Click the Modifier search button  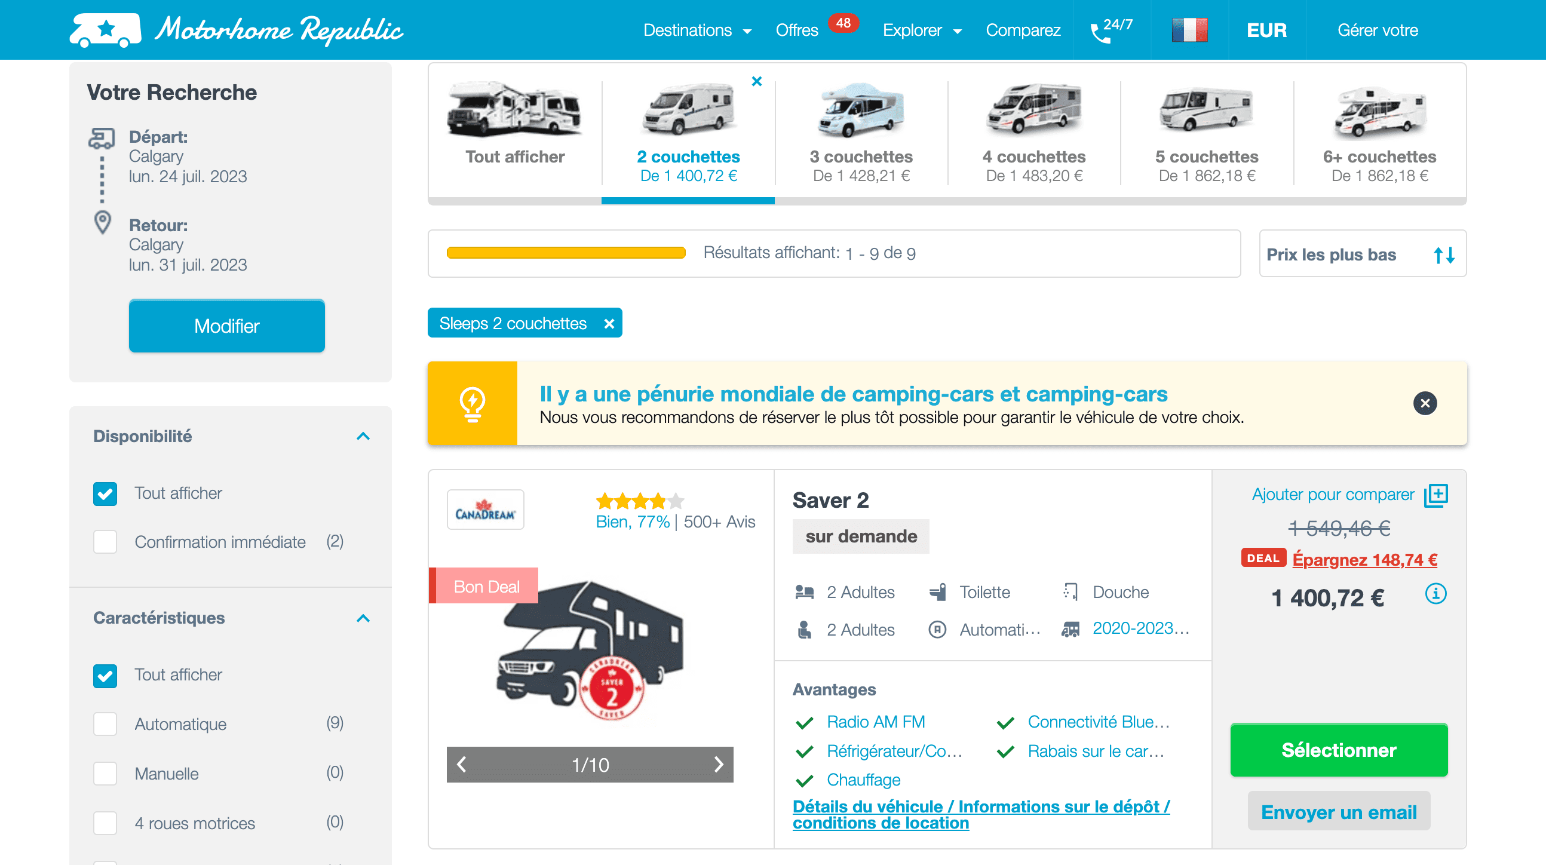(227, 326)
